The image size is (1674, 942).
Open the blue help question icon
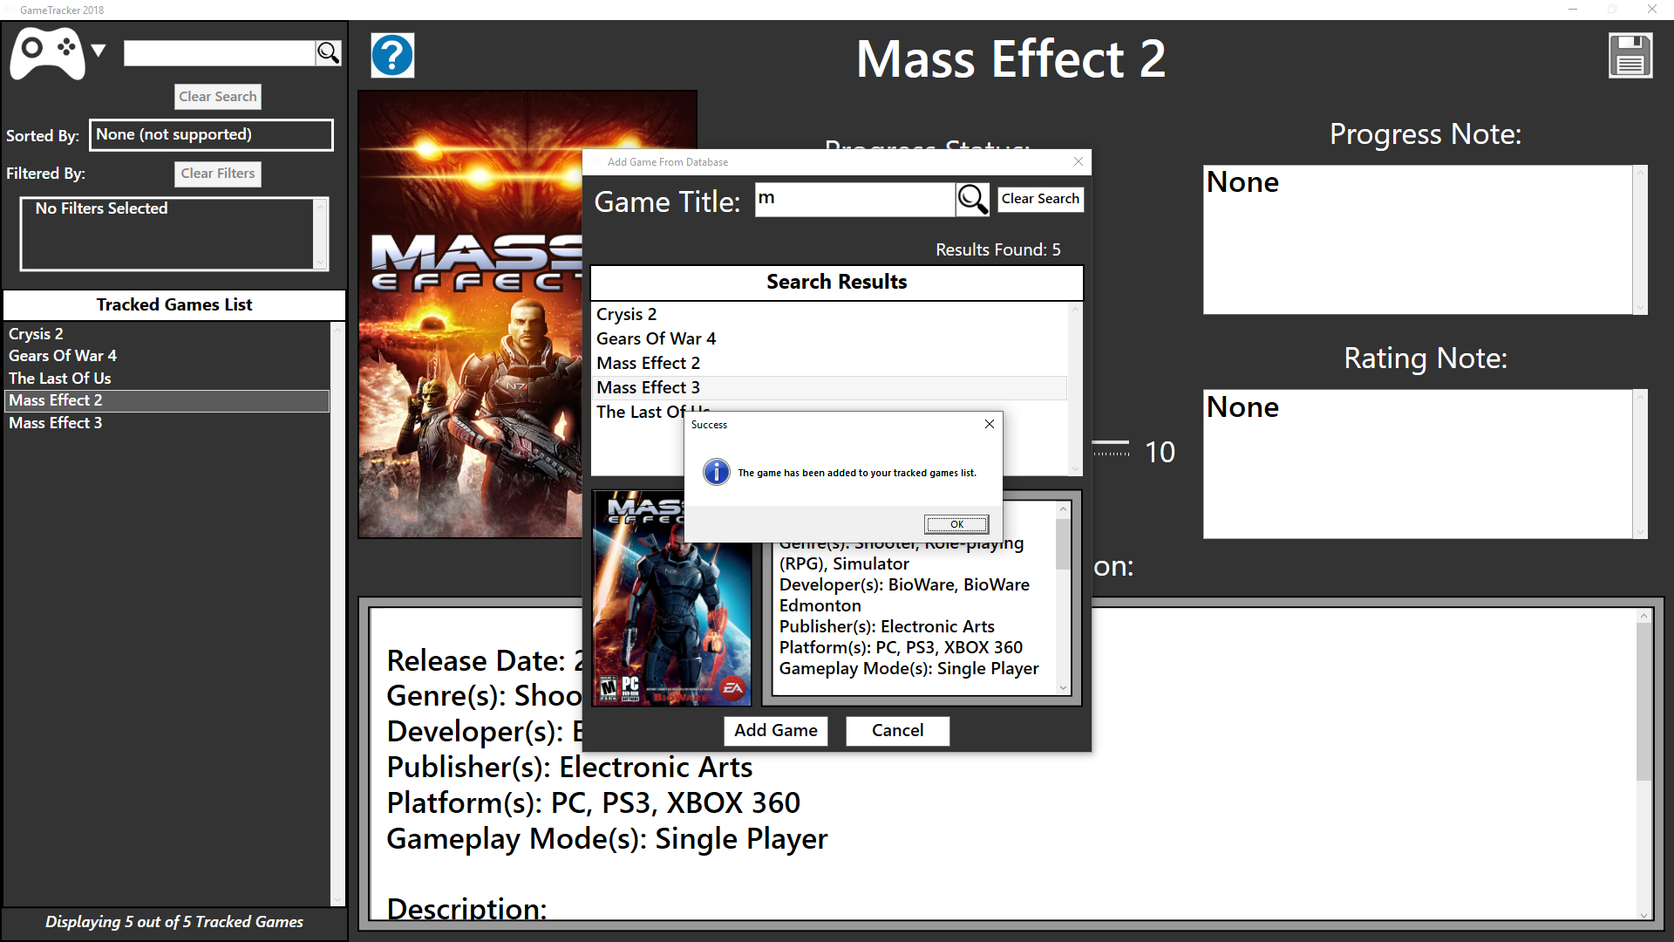point(392,56)
